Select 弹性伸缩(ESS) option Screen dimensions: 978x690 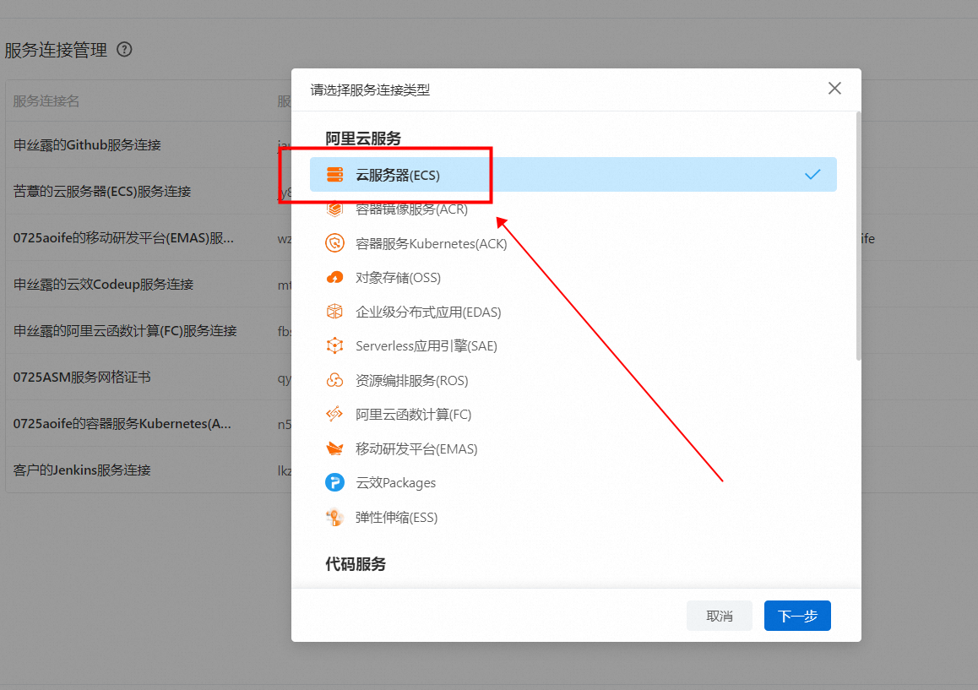coord(573,517)
